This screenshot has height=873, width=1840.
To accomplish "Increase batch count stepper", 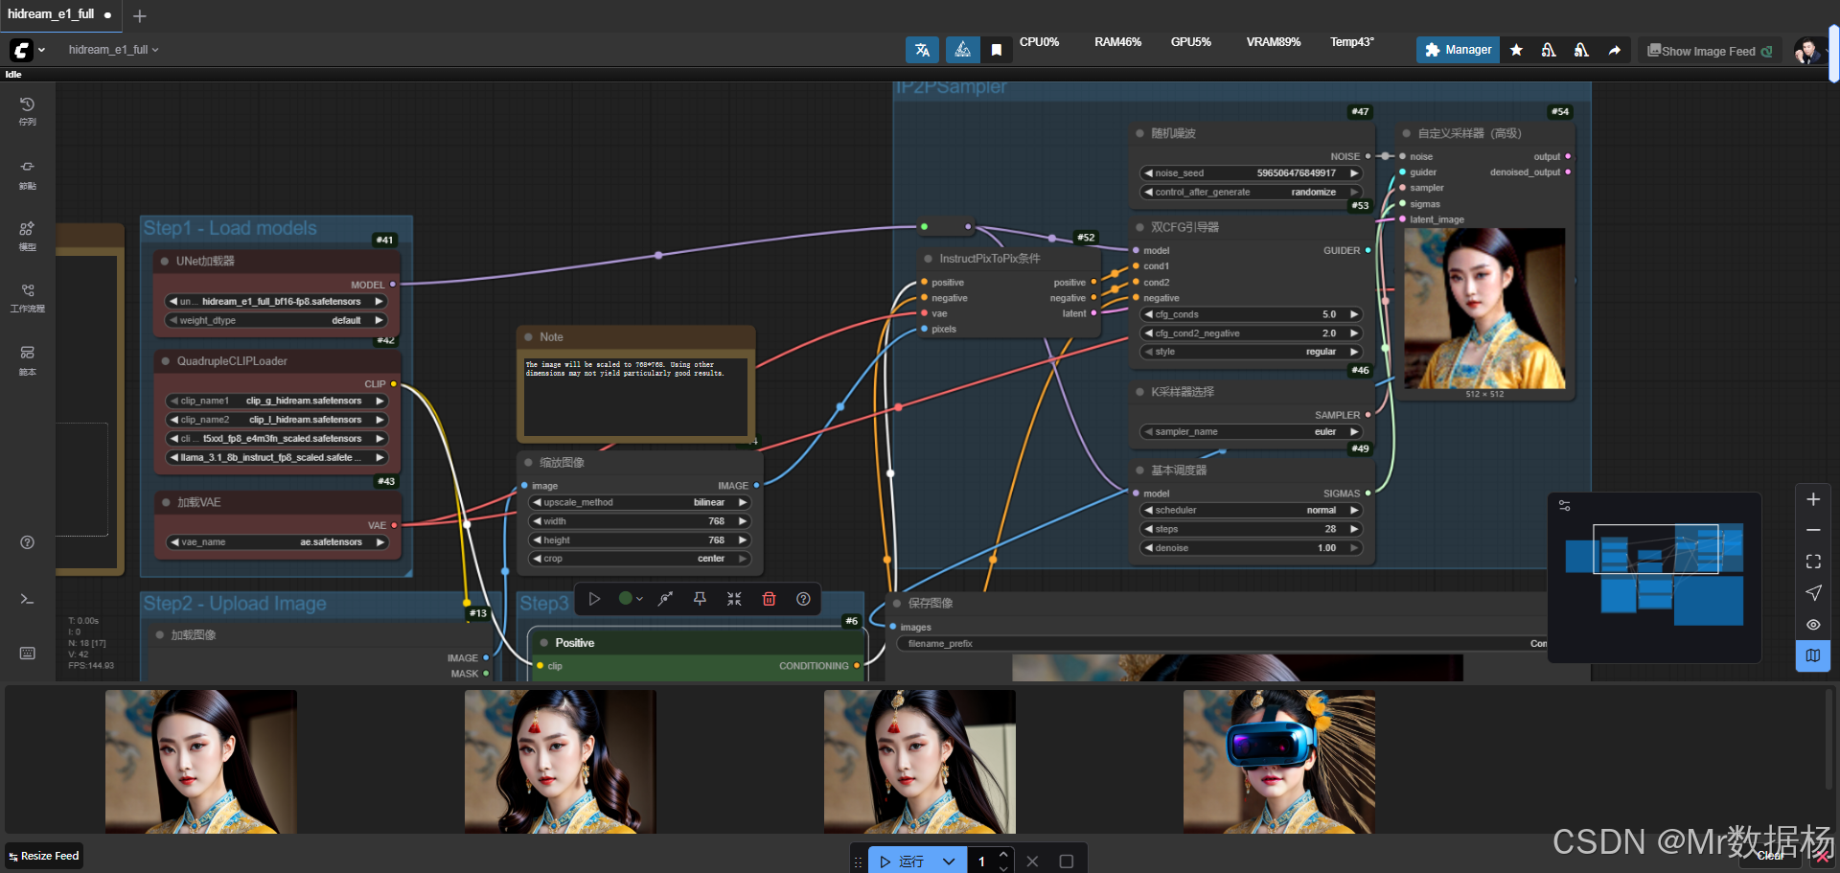I will coord(1003,855).
